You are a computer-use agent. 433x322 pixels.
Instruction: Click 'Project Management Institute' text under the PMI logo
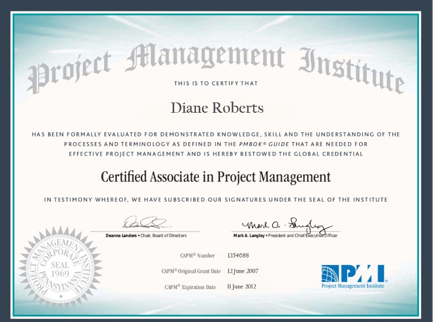point(353,286)
